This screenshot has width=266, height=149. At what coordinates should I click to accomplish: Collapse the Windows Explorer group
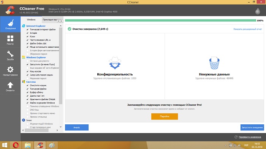[x=36, y=57]
